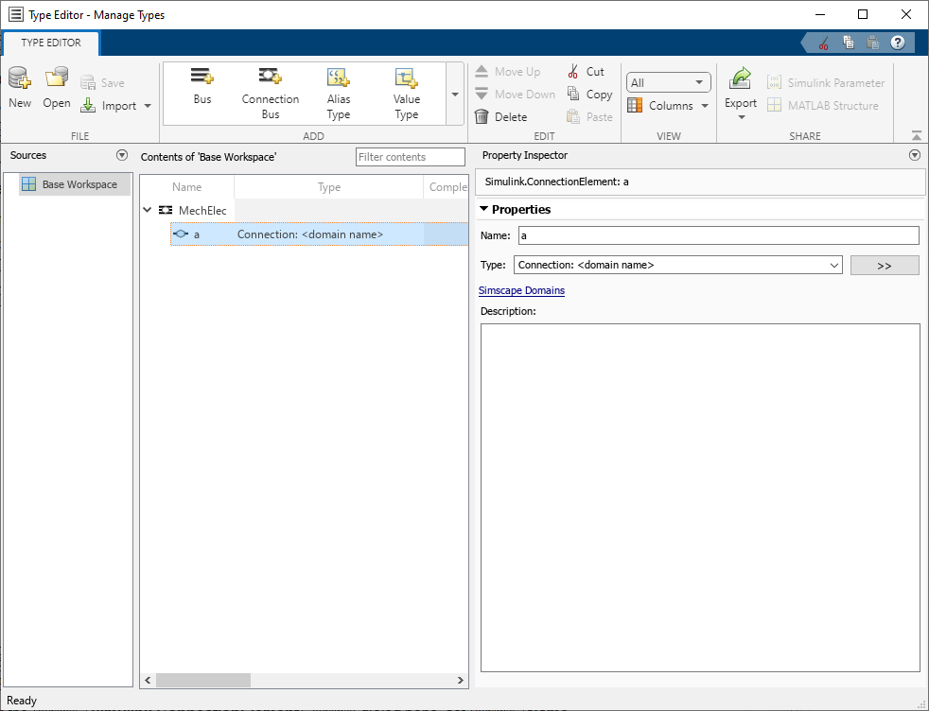This screenshot has width=929, height=711.
Task: Add a Connection Bus
Action: click(271, 90)
